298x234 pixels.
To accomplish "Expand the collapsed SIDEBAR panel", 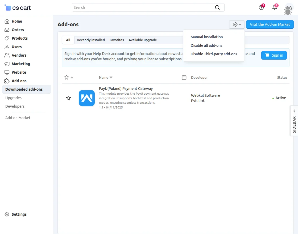I will pyautogui.click(x=294, y=120).
